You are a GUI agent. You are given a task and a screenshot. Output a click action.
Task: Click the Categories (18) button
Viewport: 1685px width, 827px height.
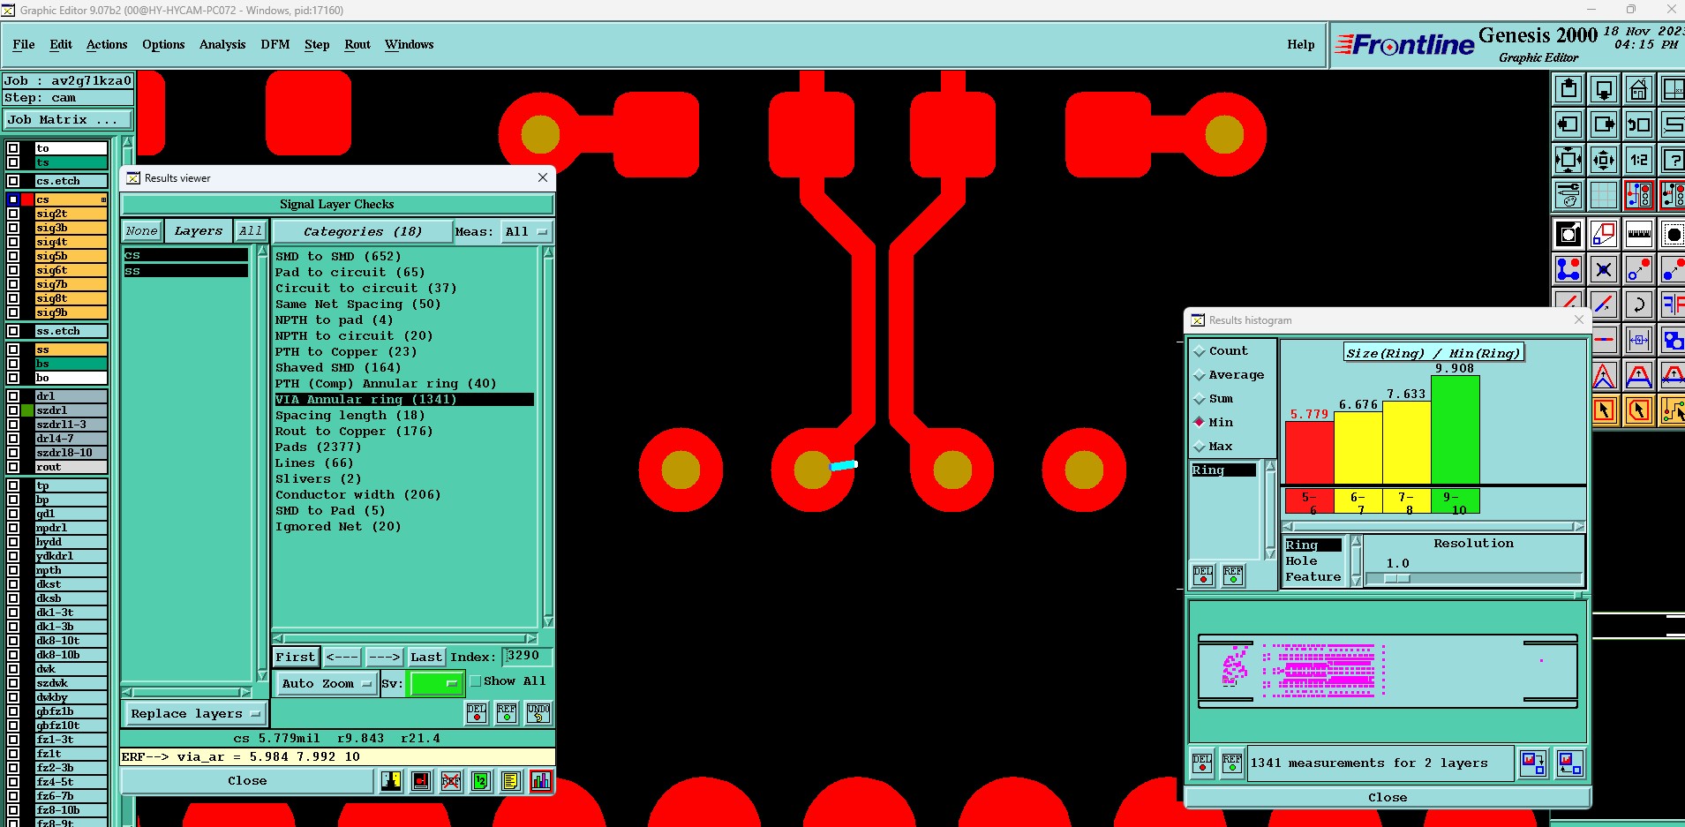click(x=362, y=231)
